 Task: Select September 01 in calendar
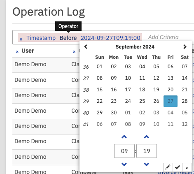pos(100,67)
